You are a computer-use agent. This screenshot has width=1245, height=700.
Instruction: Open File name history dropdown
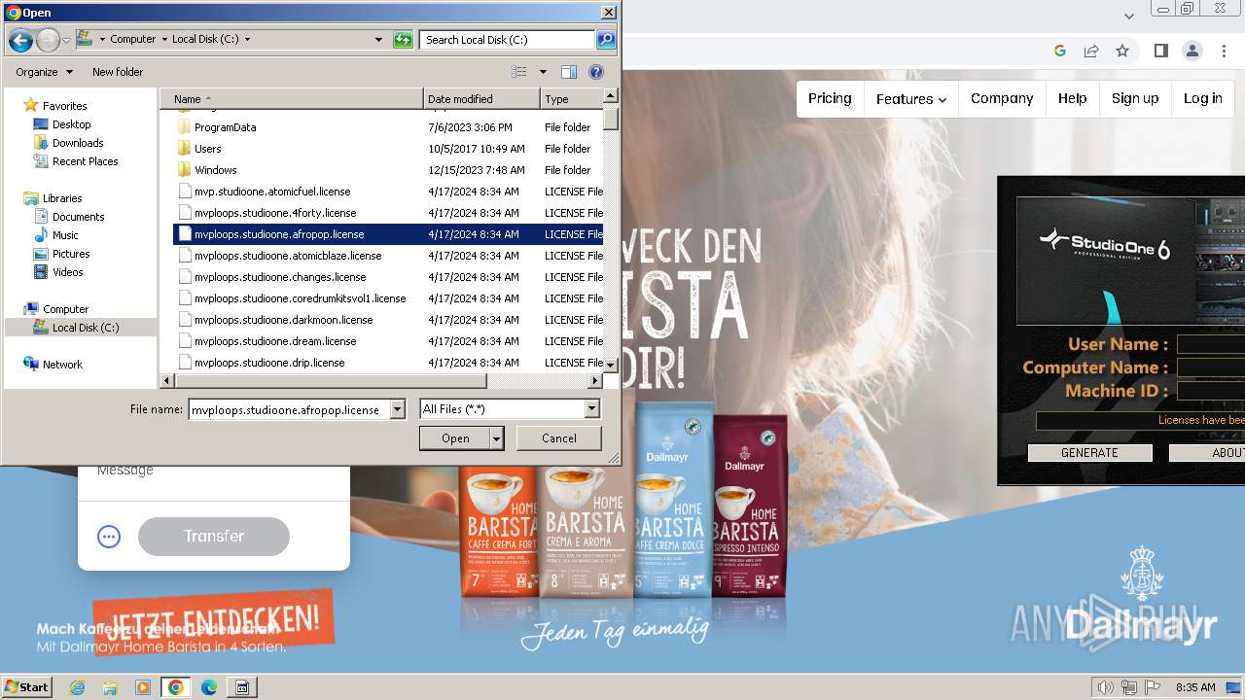[x=397, y=409]
